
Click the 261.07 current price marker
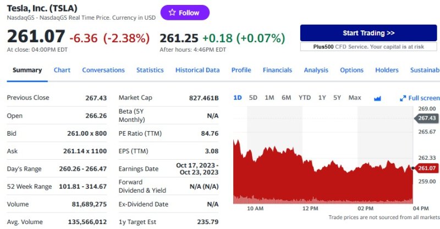click(427, 168)
